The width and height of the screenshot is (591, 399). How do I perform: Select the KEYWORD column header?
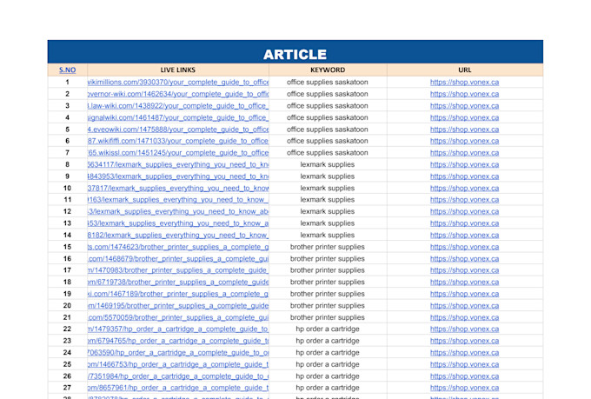pyautogui.click(x=328, y=70)
